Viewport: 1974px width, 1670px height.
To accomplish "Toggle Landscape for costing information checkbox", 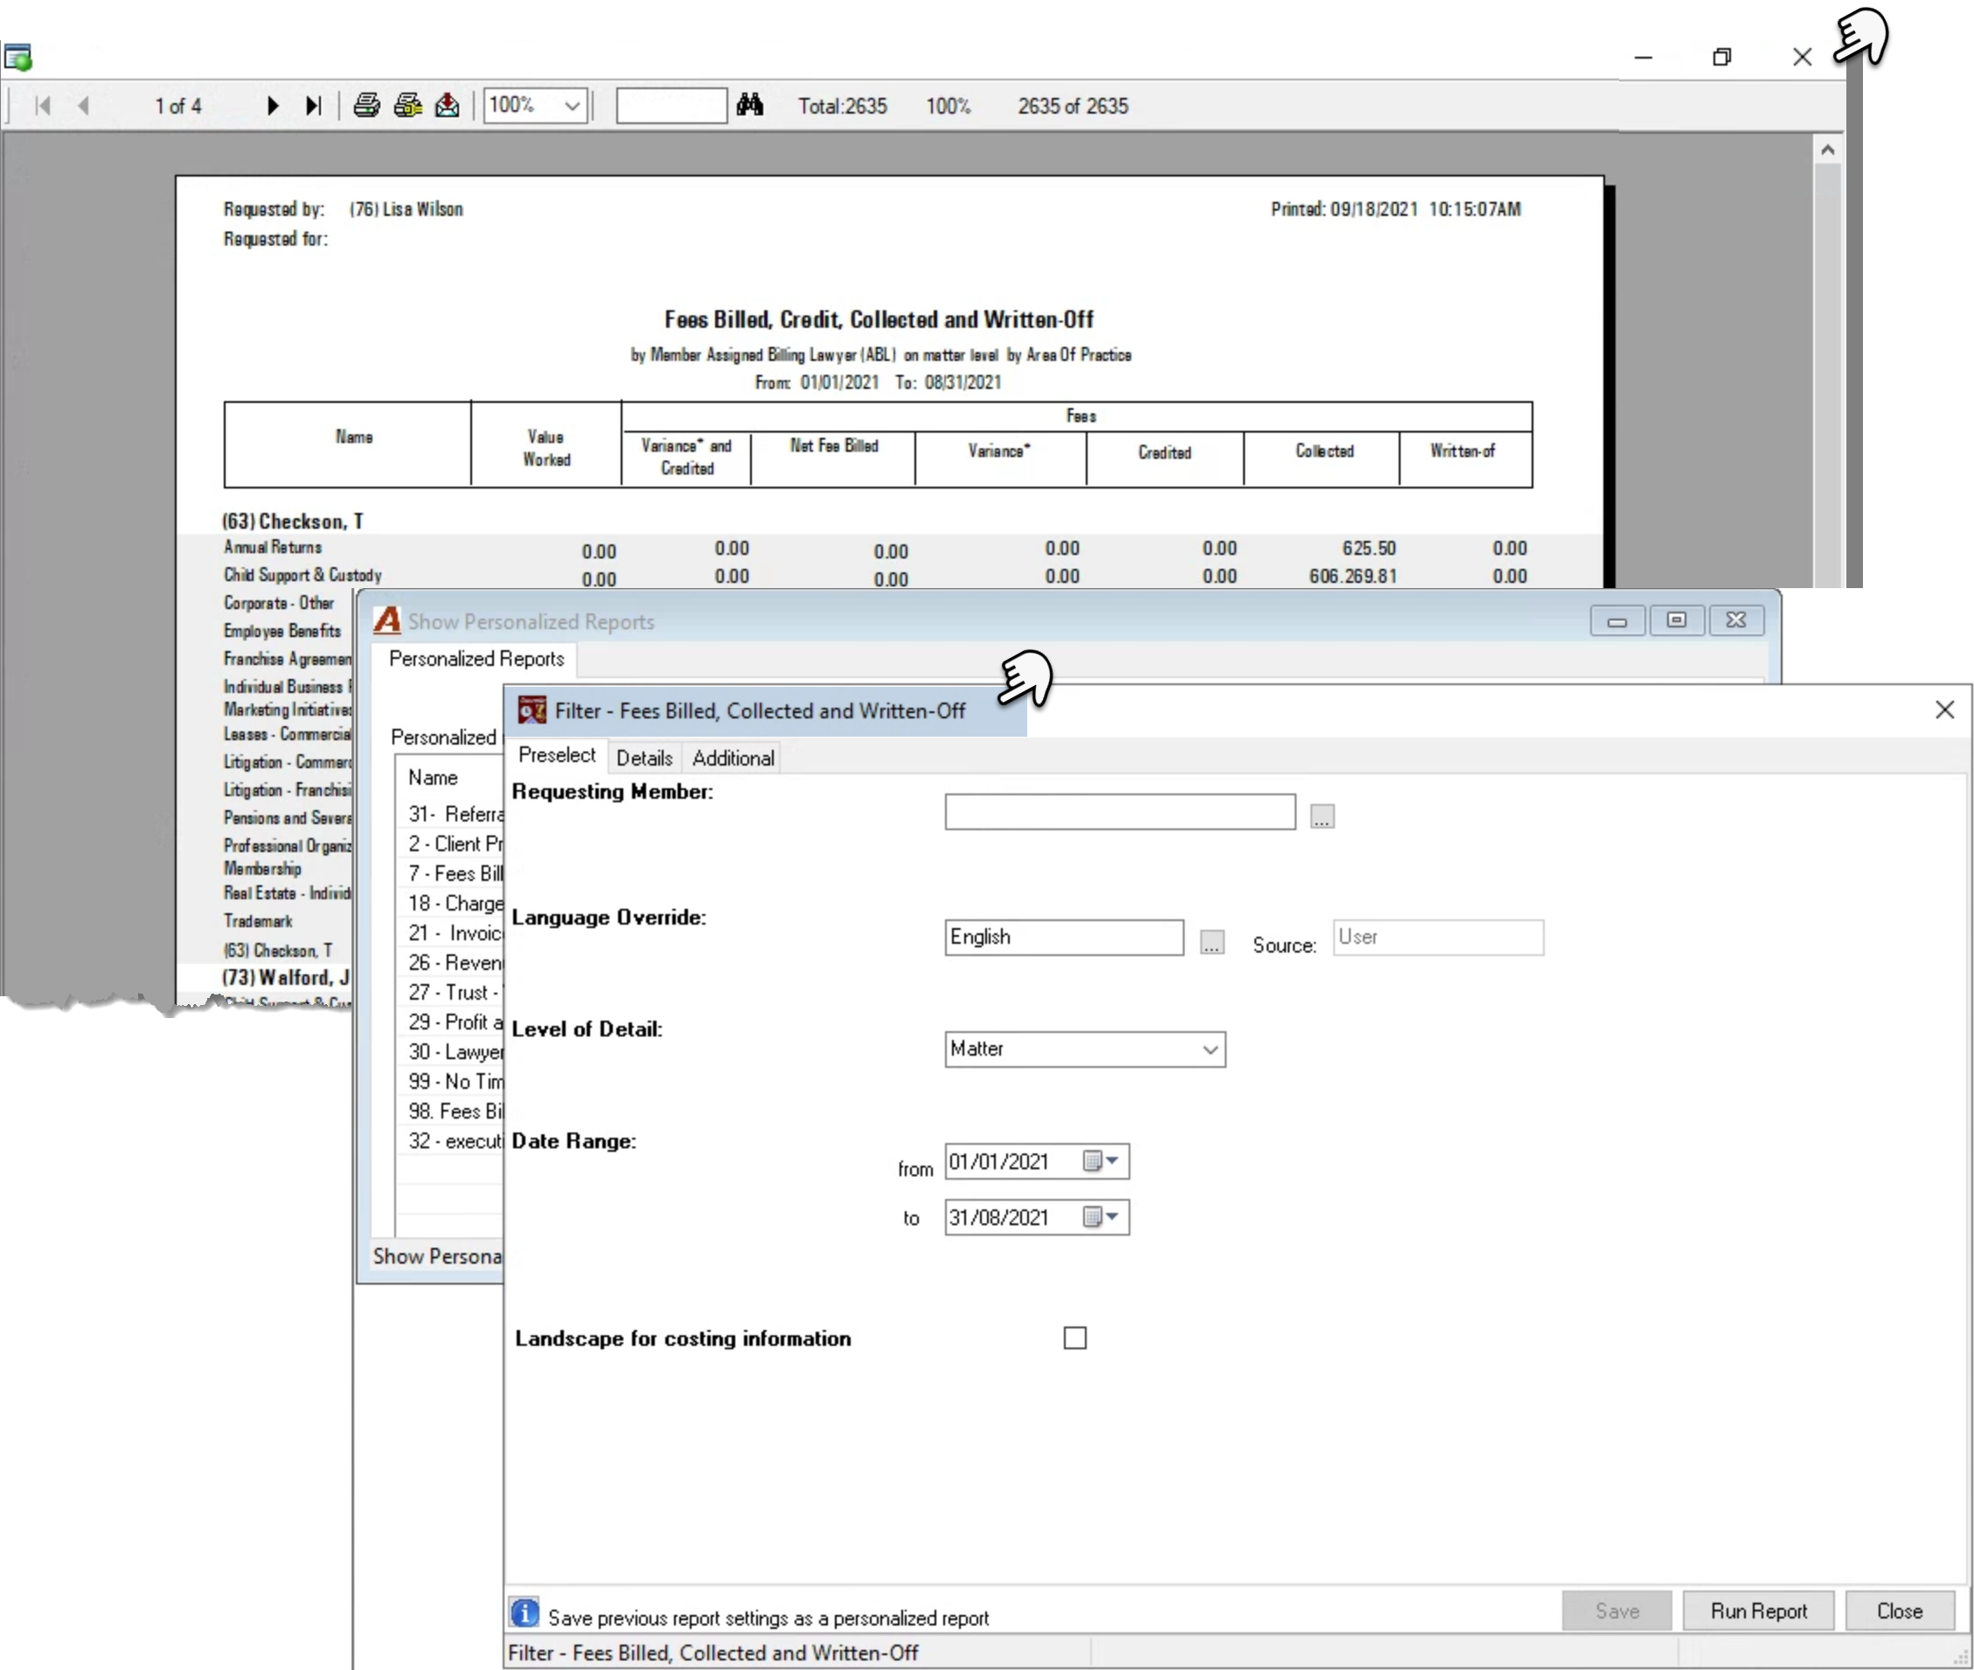I will pyautogui.click(x=1075, y=1338).
